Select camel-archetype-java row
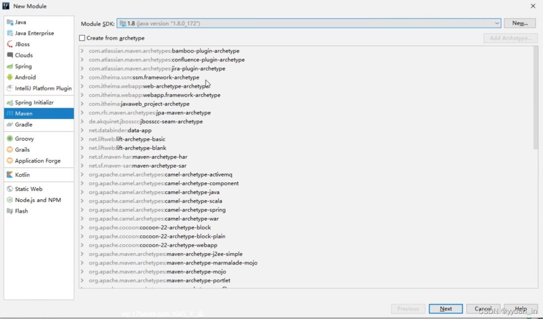The height and width of the screenshot is (319, 543). (306, 192)
